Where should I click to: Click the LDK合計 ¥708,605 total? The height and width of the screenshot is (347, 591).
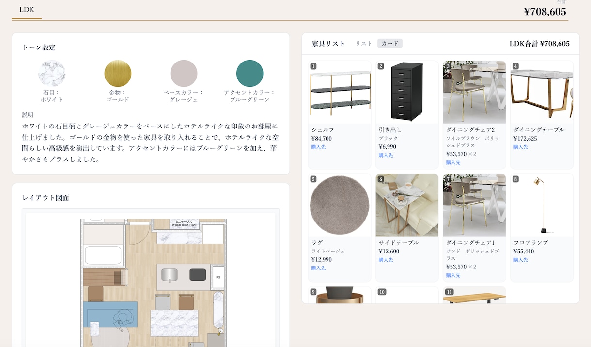[539, 44]
